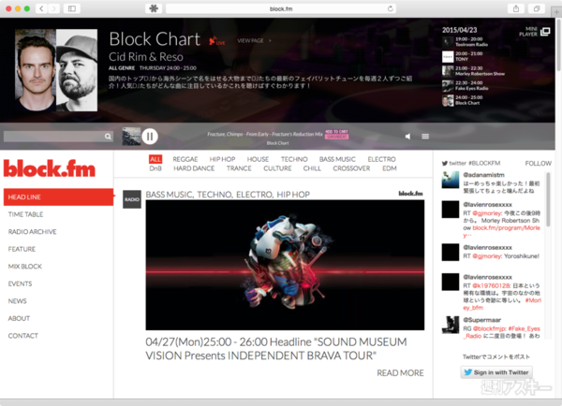Open the SOUND MUSEUM VISION headline title
562x406 pixels.
coord(276,349)
